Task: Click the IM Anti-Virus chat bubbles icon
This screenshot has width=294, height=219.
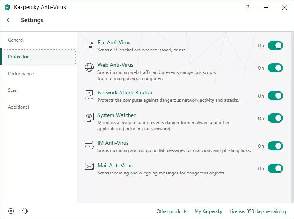Action: pyautogui.click(x=89, y=145)
